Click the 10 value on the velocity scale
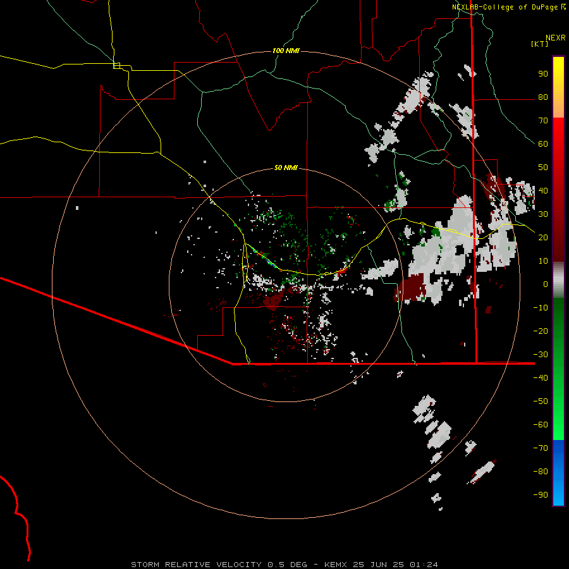 point(543,261)
